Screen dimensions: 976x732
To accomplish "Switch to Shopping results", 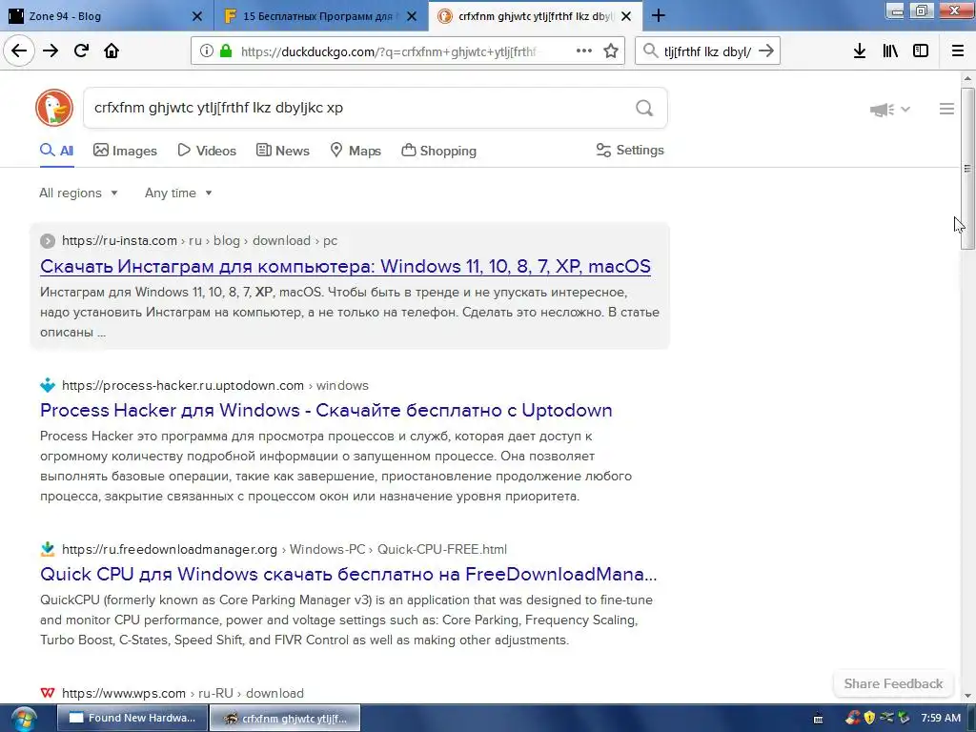I will point(438,151).
